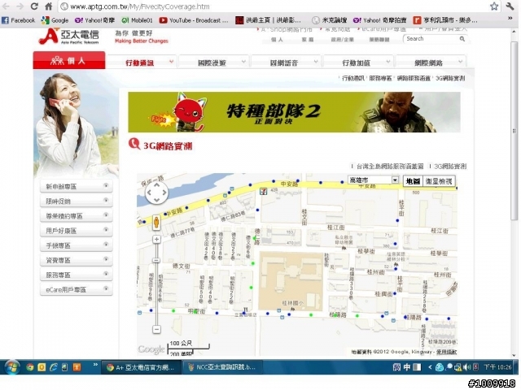Click the search magnifier icon
Viewport: 521px width, 390px height.
click(x=462, y=39)
